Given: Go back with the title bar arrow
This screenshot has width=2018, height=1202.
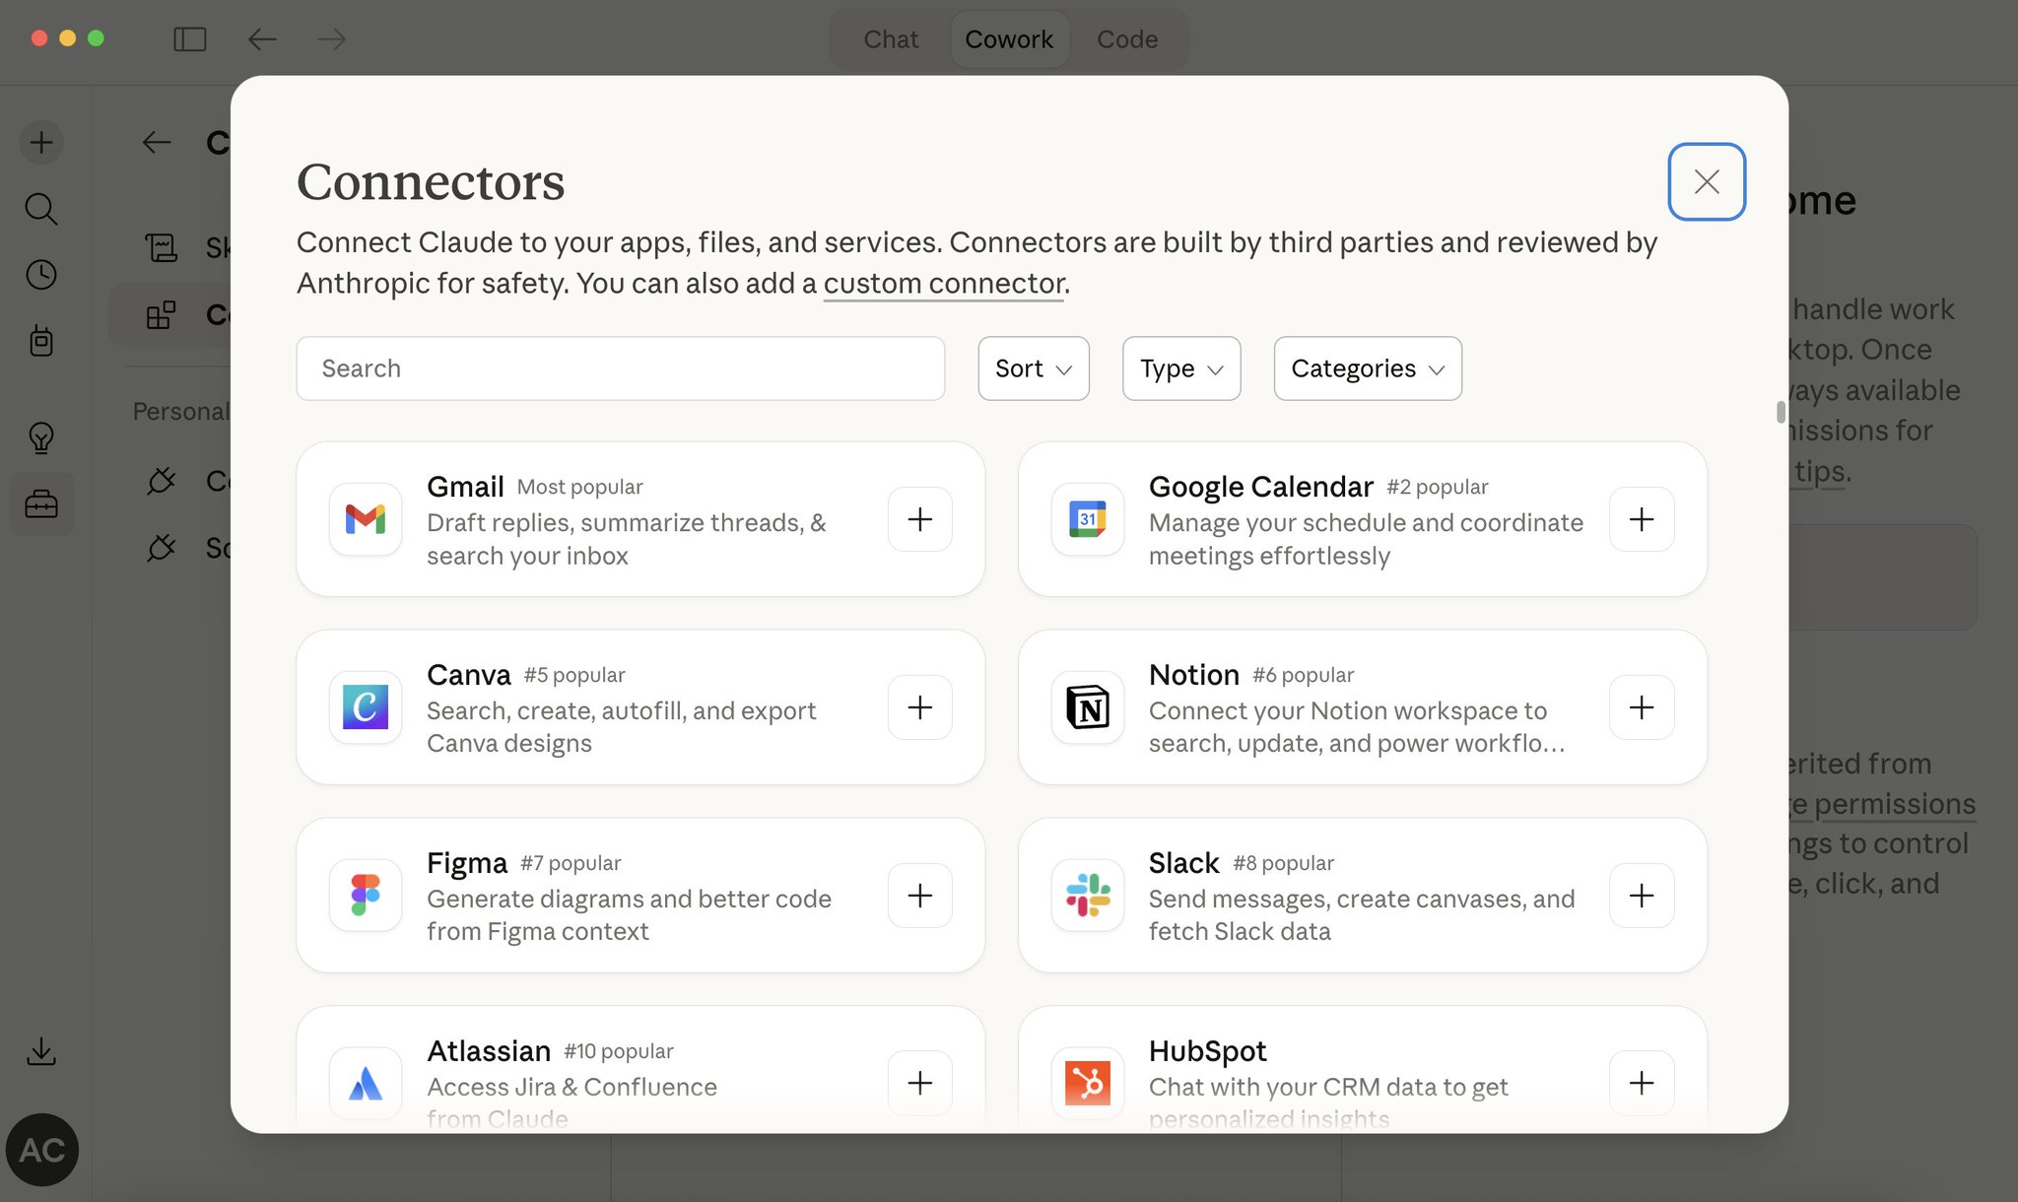Looking at the screenshot, I should click(x=262, y=39).
